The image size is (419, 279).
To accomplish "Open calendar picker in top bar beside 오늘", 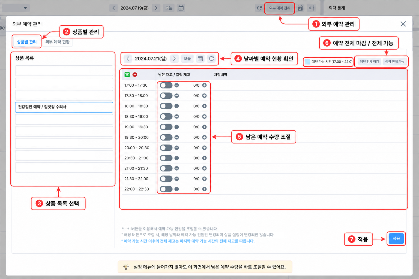I will 181,8.
